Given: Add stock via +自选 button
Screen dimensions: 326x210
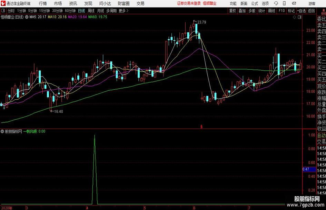Looking at the screenshot, I should [301, 11].
